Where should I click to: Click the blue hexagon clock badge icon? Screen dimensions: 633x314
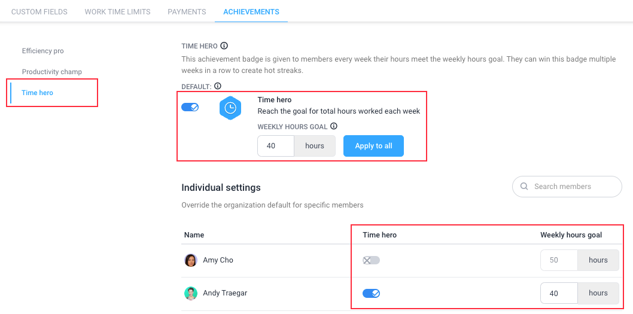(230, 108)
